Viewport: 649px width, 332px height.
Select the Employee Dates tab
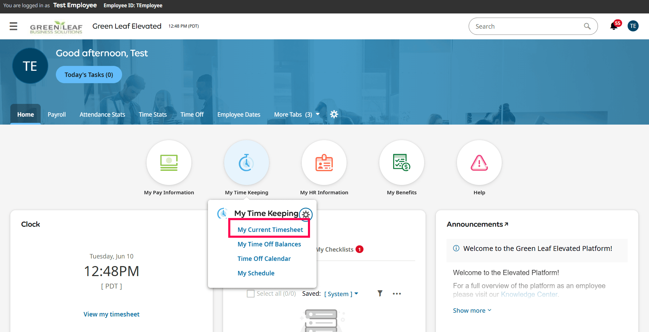click(239, 115)
